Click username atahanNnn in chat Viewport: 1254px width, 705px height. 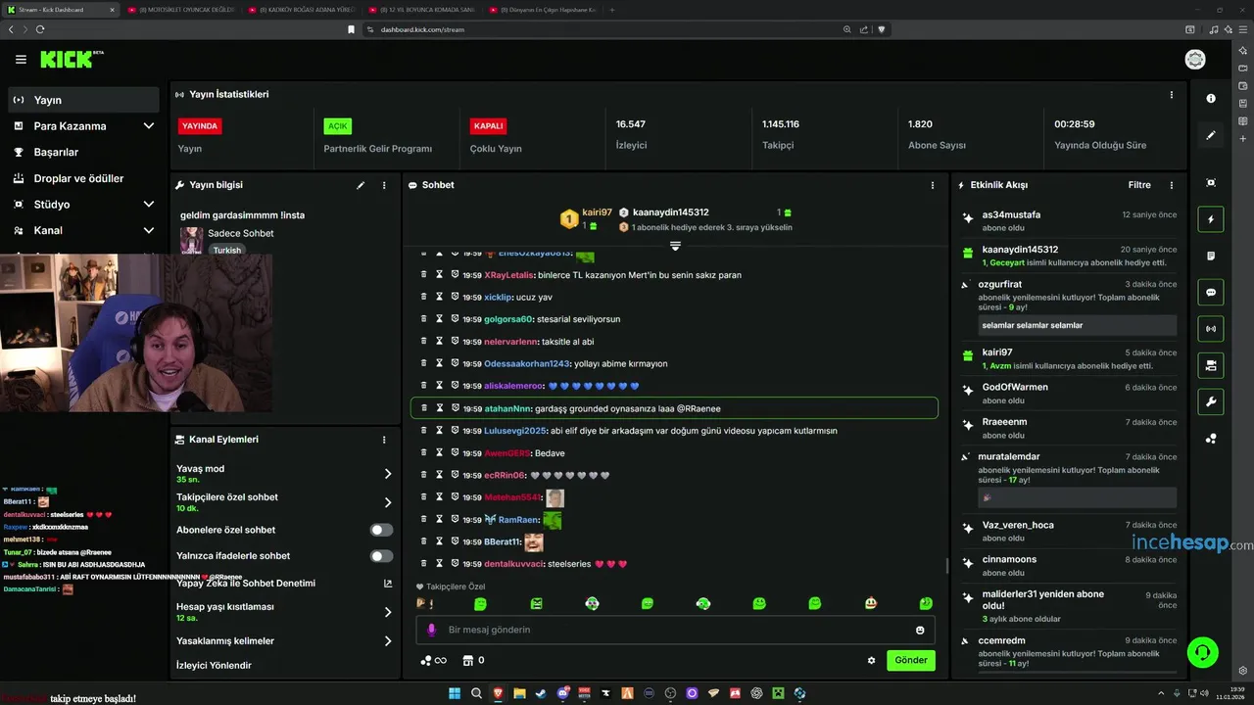507,408
